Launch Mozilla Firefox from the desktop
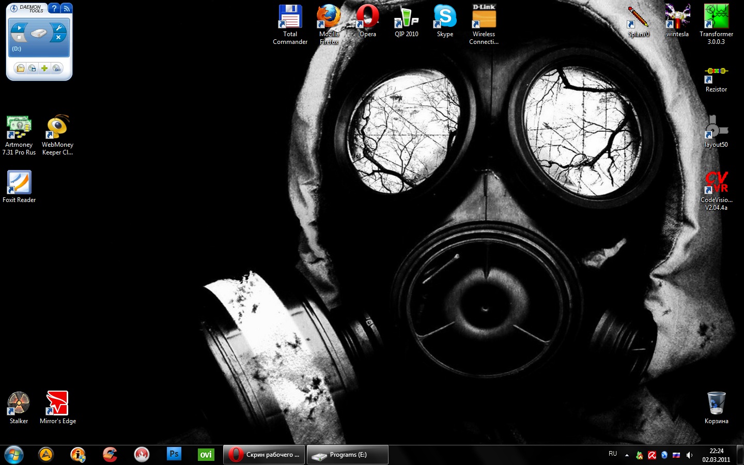This screenshot has width=744, height=465. [x=329, y=24]
